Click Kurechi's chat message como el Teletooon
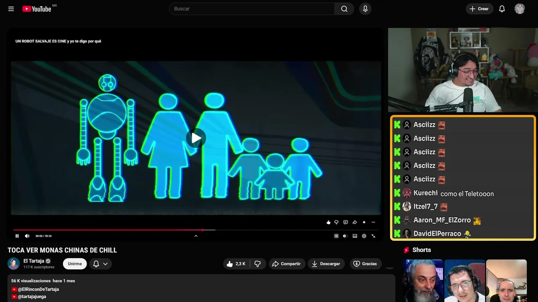Image resolution: width=538 pixels, height=302 pixels. 467,194
